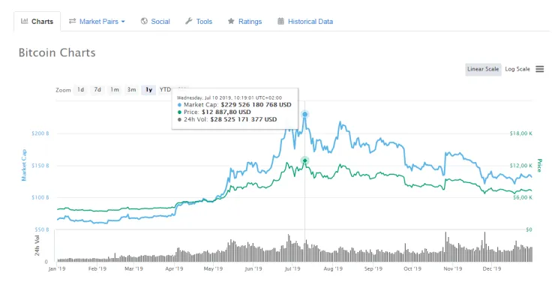Click the blue Market Cap peak marker
The image size is (552, 282).
[304, 115]
